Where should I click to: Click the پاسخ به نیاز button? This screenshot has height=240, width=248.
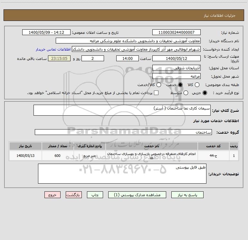pyautogui.click(x=187, y=195)
